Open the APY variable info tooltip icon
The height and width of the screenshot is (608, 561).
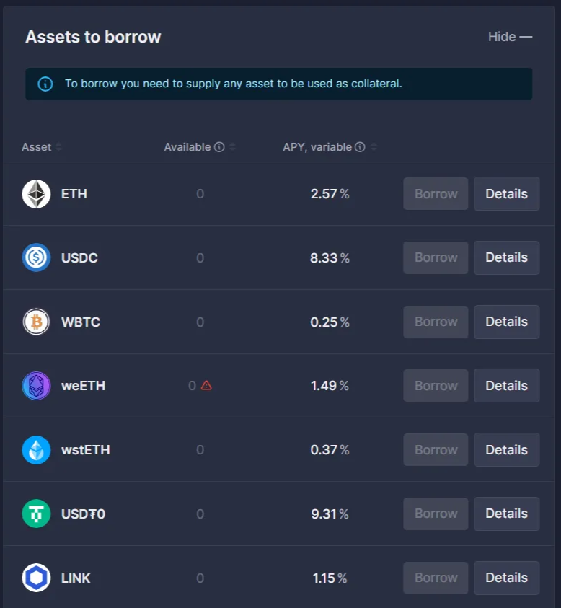(x=360, y=147)
